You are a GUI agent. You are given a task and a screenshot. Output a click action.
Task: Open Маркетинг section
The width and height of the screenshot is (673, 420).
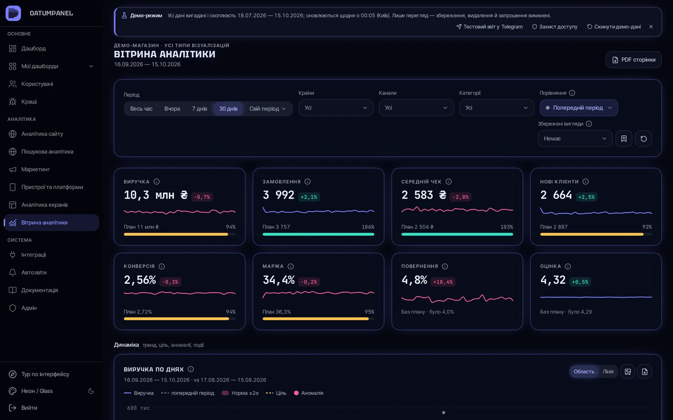click(51, 169)
